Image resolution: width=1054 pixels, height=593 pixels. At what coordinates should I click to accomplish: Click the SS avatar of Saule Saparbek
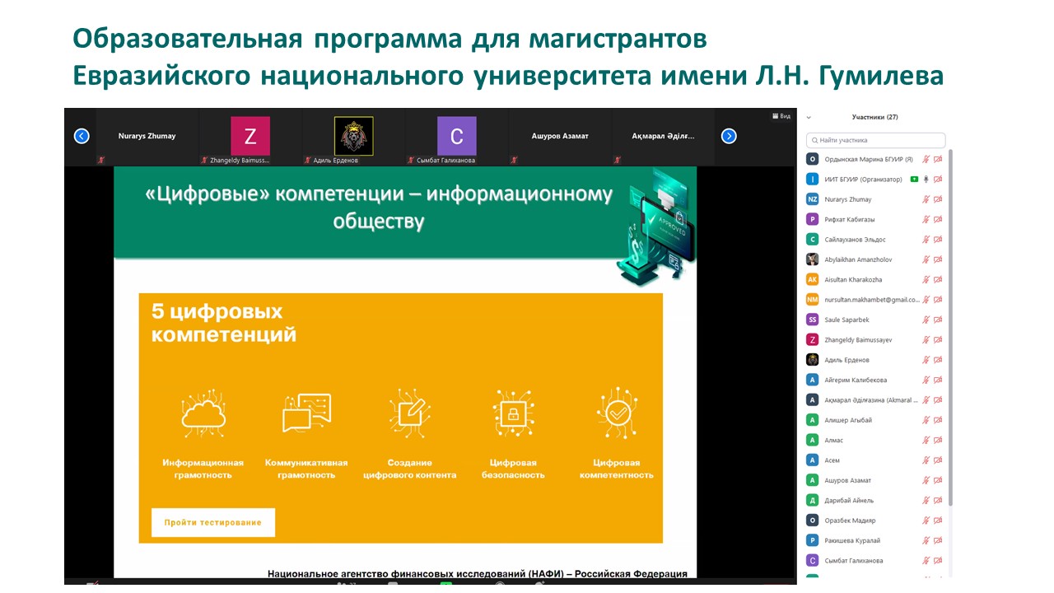click(x=813, y=320)
